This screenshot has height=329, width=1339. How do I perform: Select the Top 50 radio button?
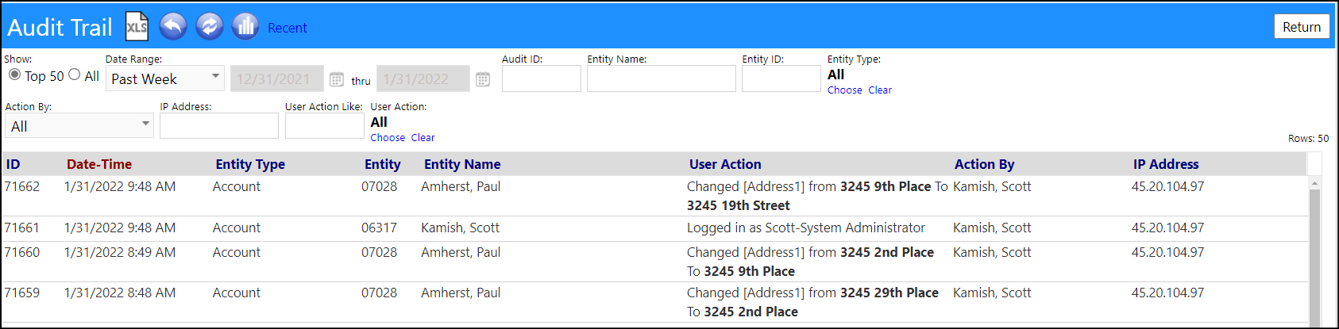point(14,75)
